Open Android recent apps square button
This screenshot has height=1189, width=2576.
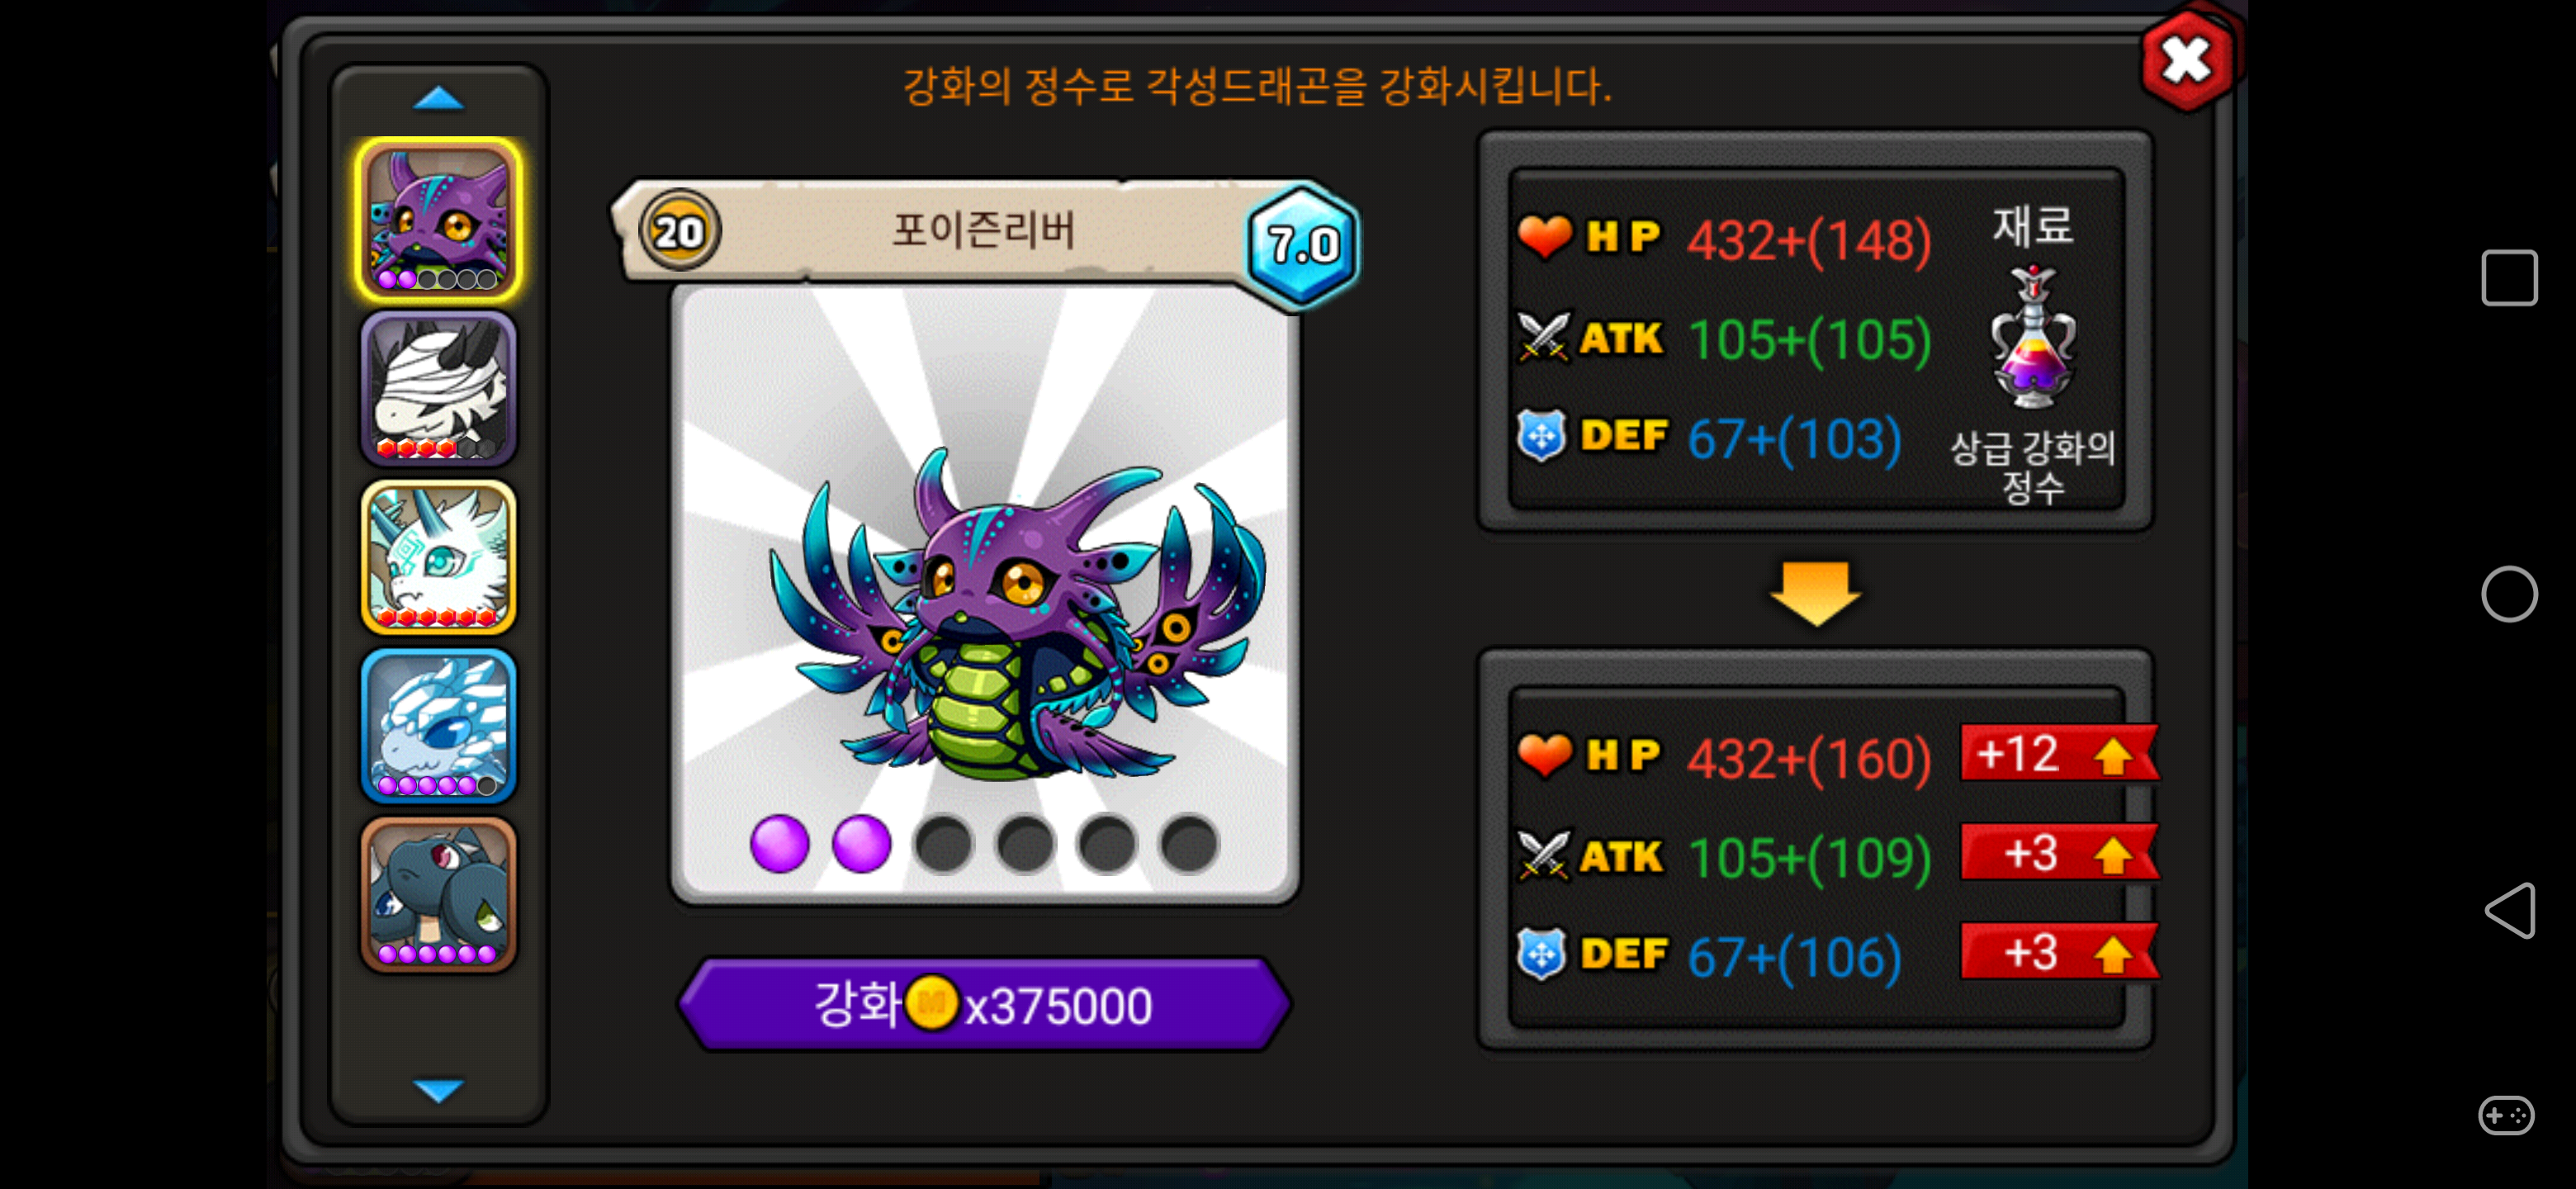tap(2508, 278)
